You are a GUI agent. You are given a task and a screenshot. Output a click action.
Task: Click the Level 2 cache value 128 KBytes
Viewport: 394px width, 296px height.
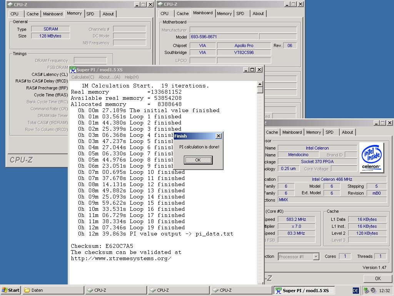click(367, 233)
